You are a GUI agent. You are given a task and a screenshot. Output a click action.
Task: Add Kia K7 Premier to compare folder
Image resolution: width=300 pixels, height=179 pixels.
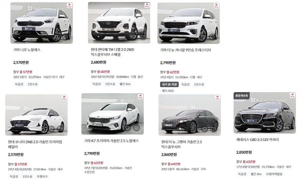pyautogui.click(x=136, y=128)
